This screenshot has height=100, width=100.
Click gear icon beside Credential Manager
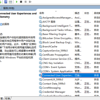tap(40, 92)
